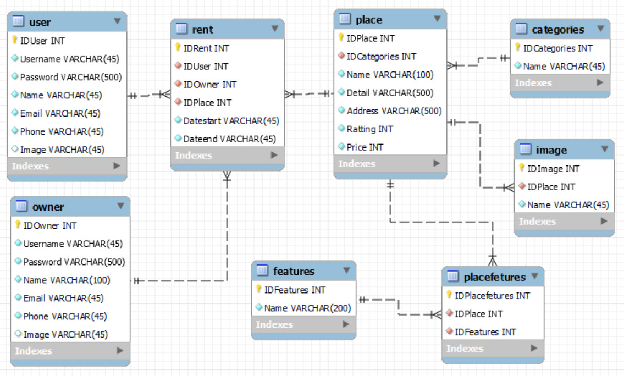Click the key icon beside IDPlace in place table
Image resolution: width=624 pixels, height=376 pixels.
[341, 37]
